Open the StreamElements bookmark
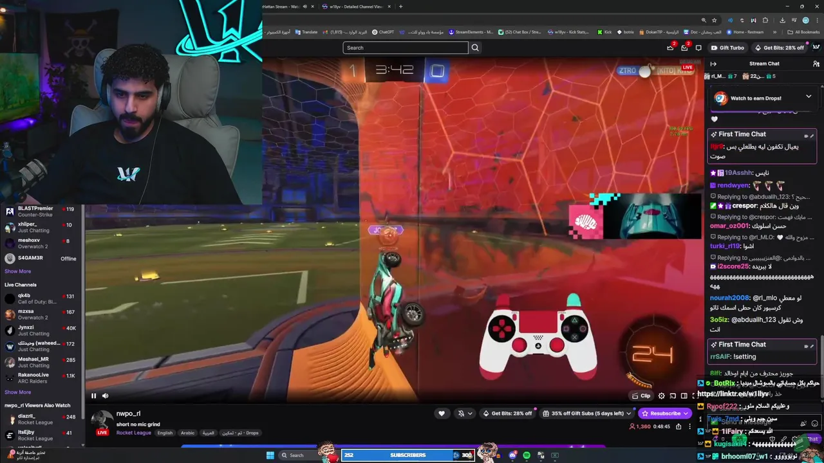 click(471, 32)
